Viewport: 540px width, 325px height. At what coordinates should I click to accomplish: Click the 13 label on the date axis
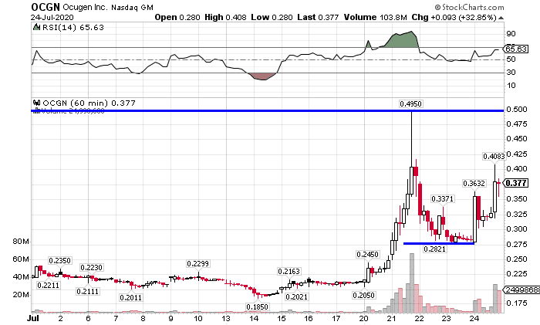[226, 319]
